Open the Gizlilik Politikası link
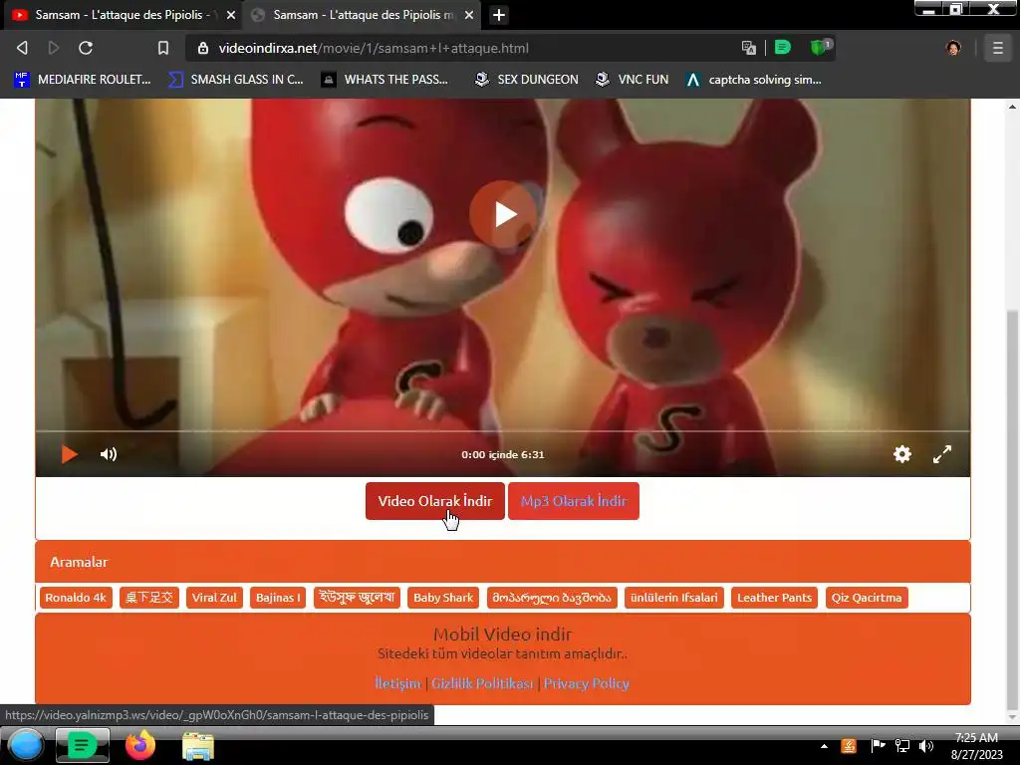Screen dimensions: 1020x765 [x=482, y=683]
